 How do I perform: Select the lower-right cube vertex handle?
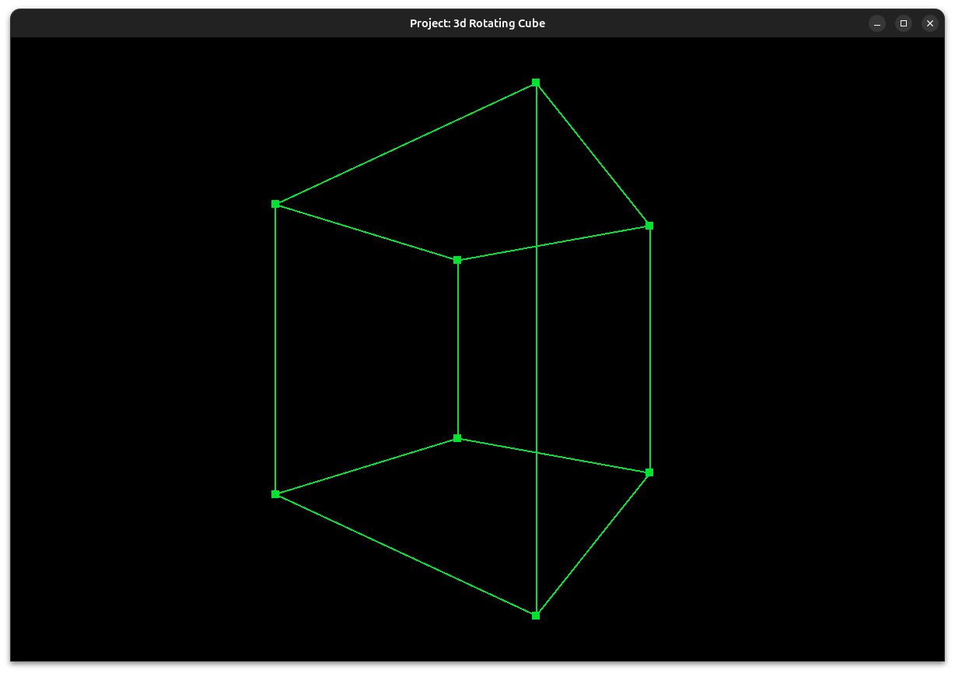click(649, 472)
